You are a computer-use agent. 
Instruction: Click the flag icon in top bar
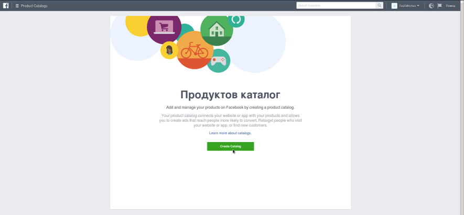pyautogui.click(x=439, y=6)
